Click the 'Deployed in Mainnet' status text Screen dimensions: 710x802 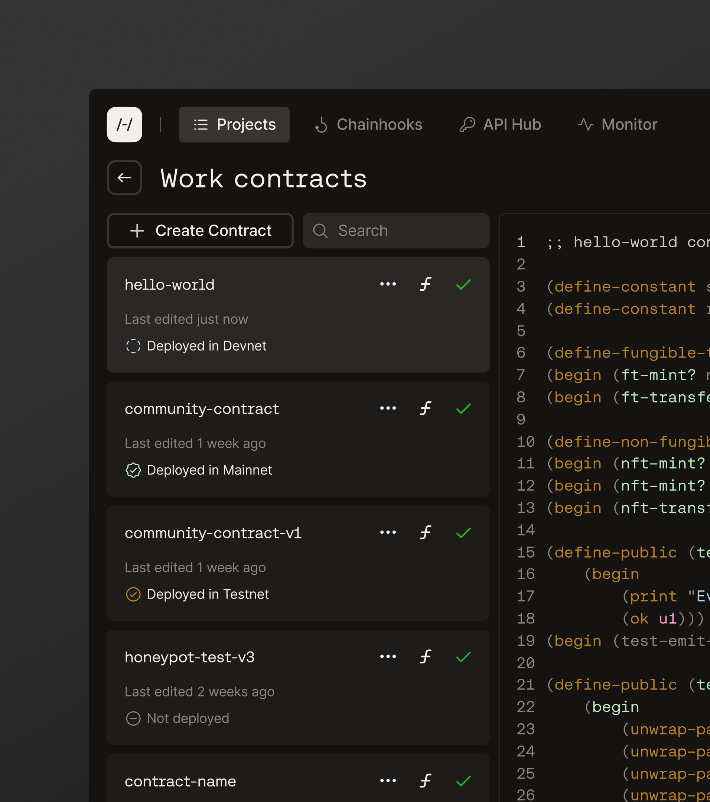pyautogui.click(x=209, y=470)
